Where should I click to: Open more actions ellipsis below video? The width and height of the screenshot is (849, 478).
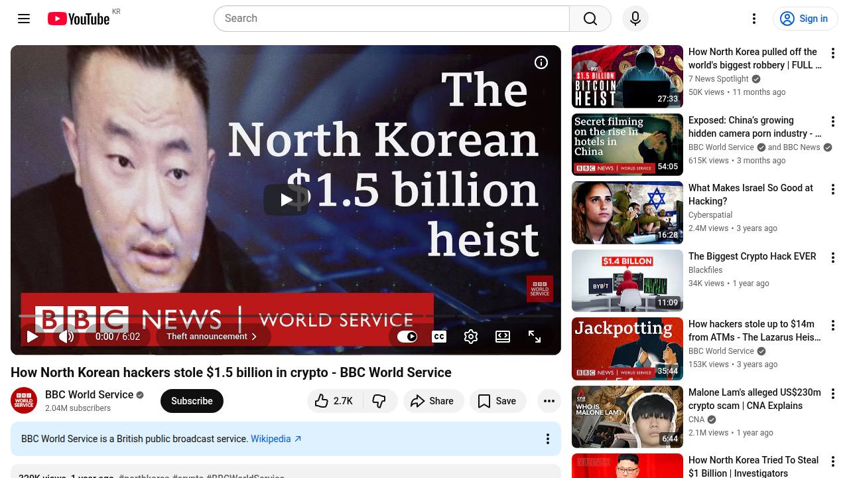[x=549, y=401]
